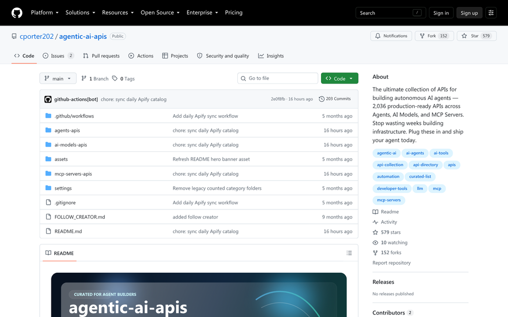508x317 pixels.
Task: Click the folder icon beside agents-apis
Action: pyautogui.click(x=48, y=130)
